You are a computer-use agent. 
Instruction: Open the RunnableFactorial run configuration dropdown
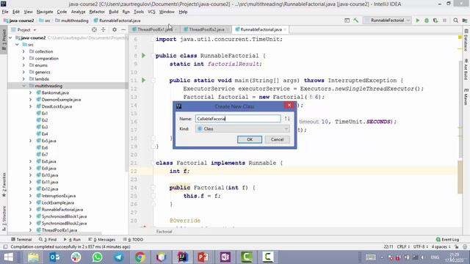click(387, 21)
